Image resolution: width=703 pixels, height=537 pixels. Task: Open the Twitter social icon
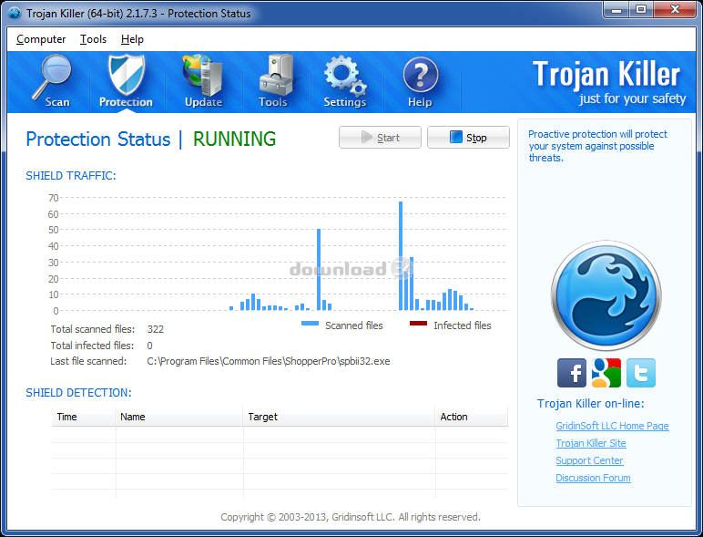point(641,373)
